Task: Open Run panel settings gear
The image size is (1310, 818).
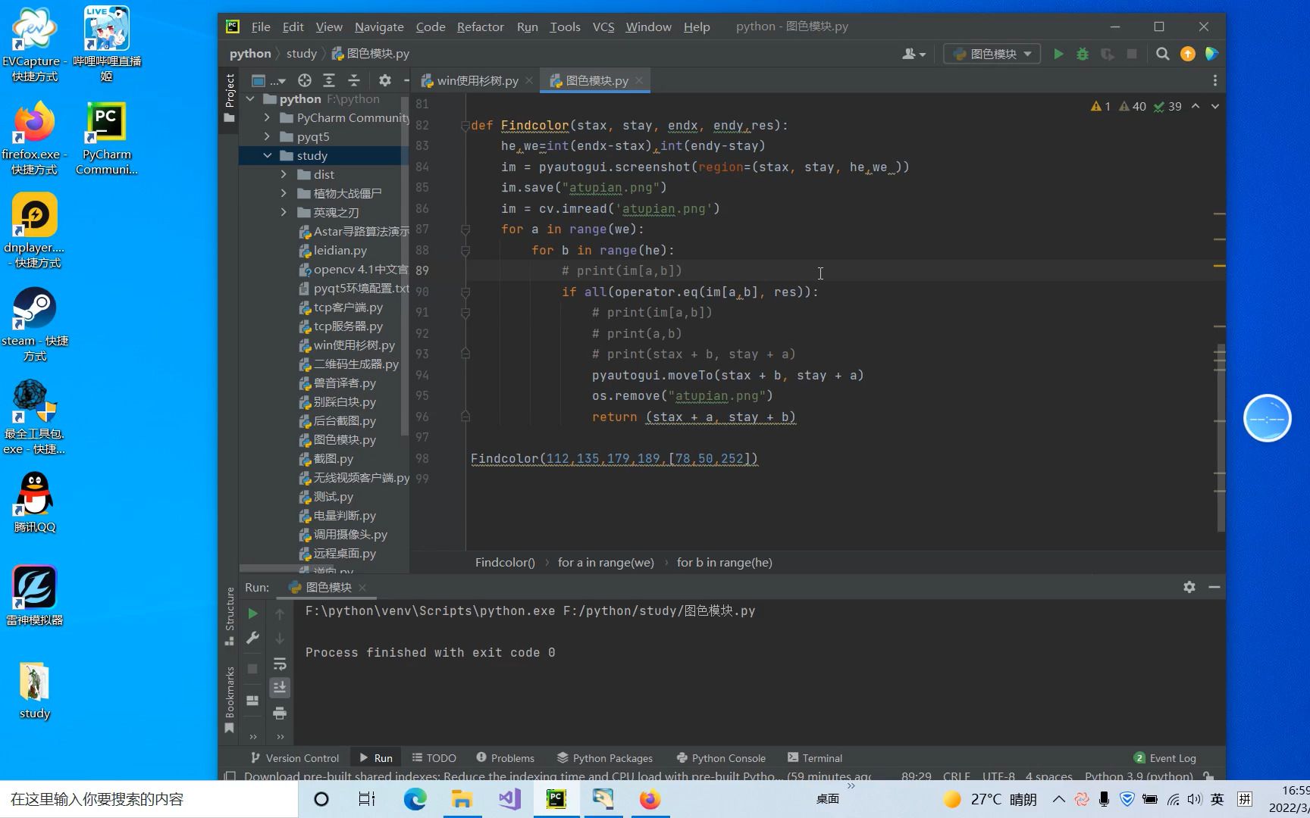Action: (x=1189, y=587)
